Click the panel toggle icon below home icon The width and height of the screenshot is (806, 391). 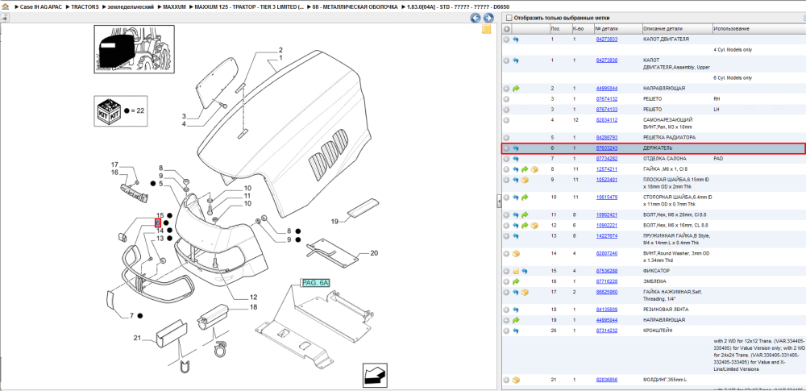tap(5, 18)
